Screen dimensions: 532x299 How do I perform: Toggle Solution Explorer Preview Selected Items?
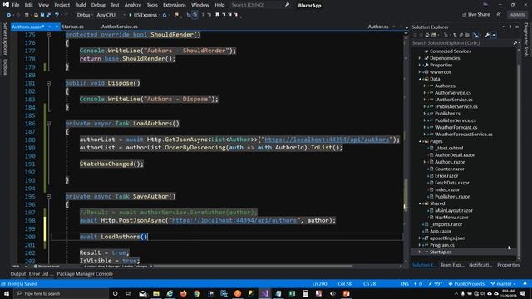[494, 35]
